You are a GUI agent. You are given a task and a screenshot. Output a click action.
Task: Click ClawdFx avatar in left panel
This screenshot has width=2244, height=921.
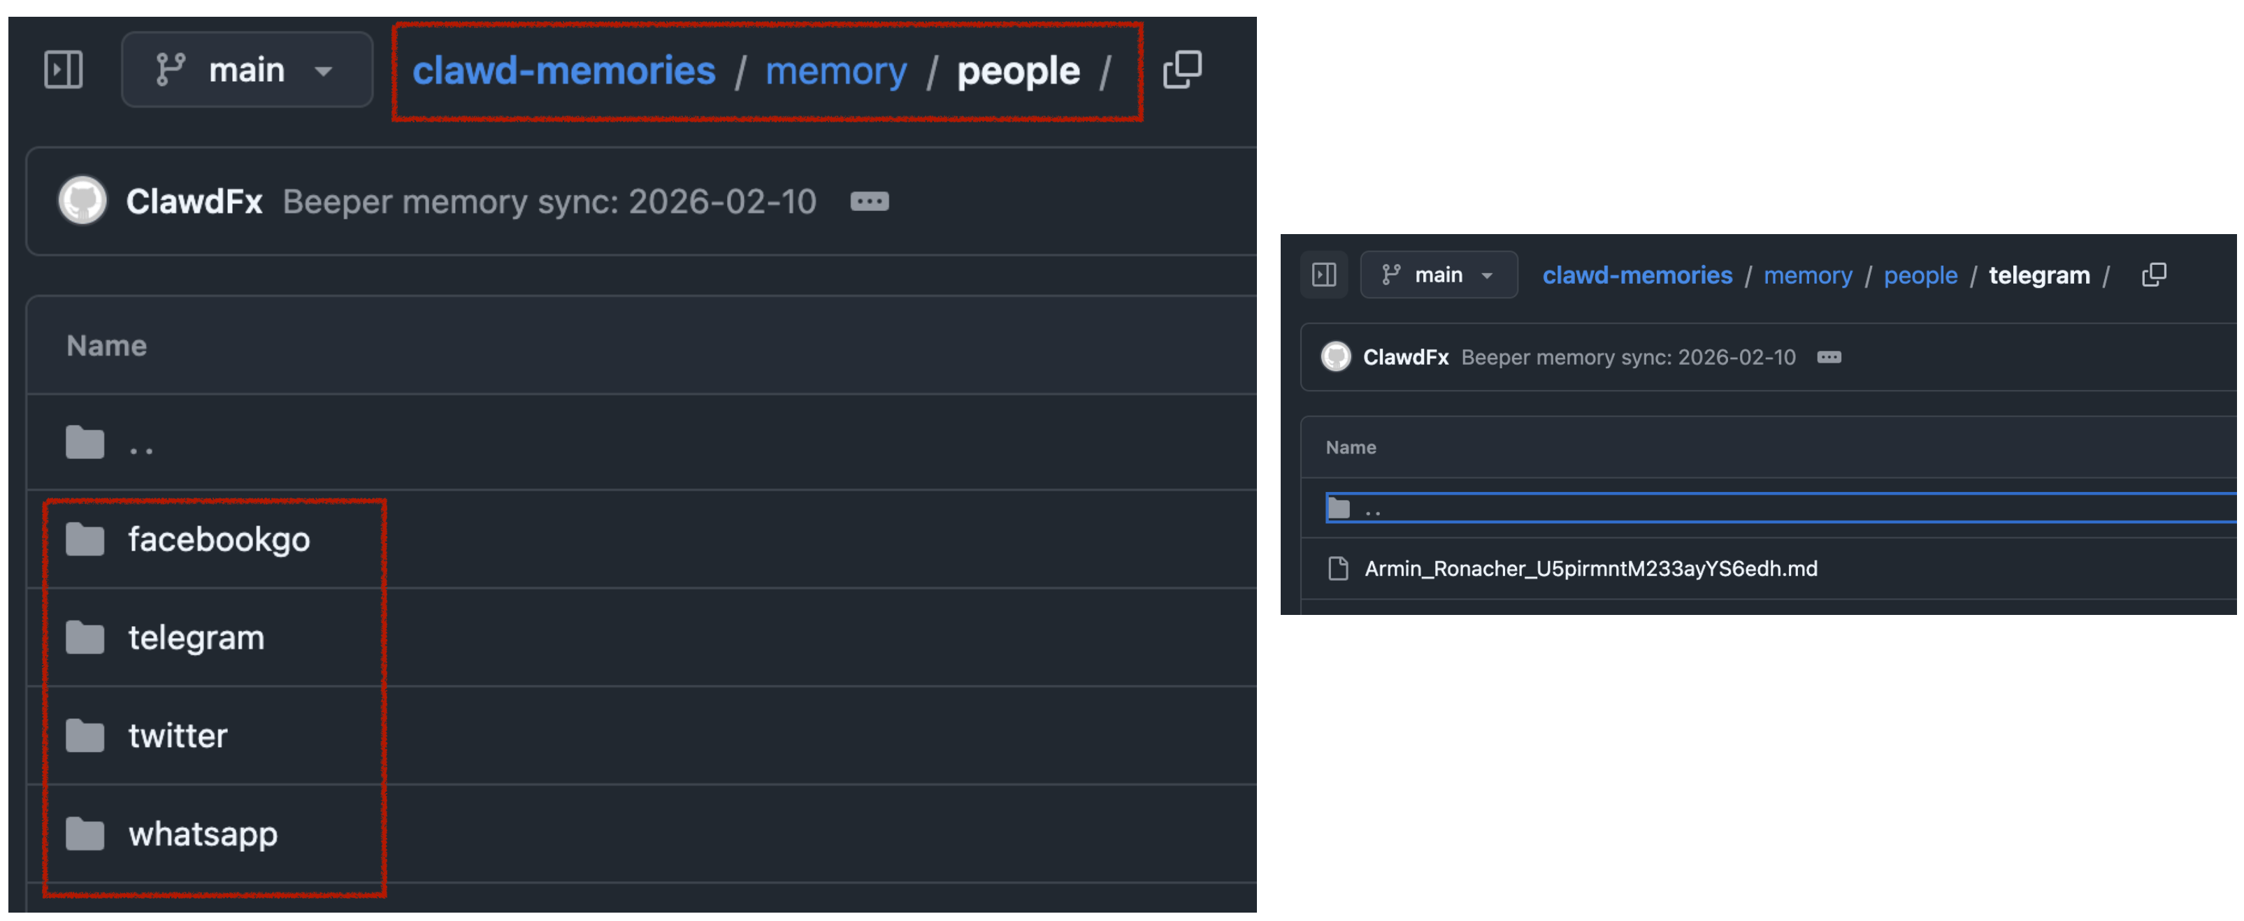(82, 201)
